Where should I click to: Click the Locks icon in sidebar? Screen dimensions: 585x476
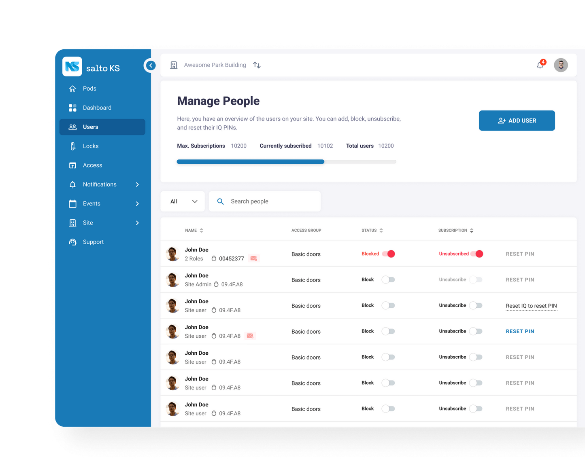tap(73, 146)
